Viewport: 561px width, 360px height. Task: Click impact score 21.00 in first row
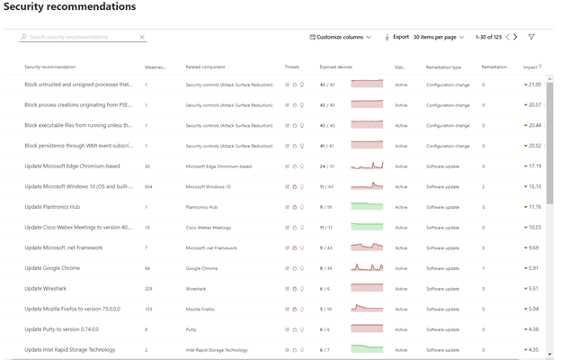535,85
